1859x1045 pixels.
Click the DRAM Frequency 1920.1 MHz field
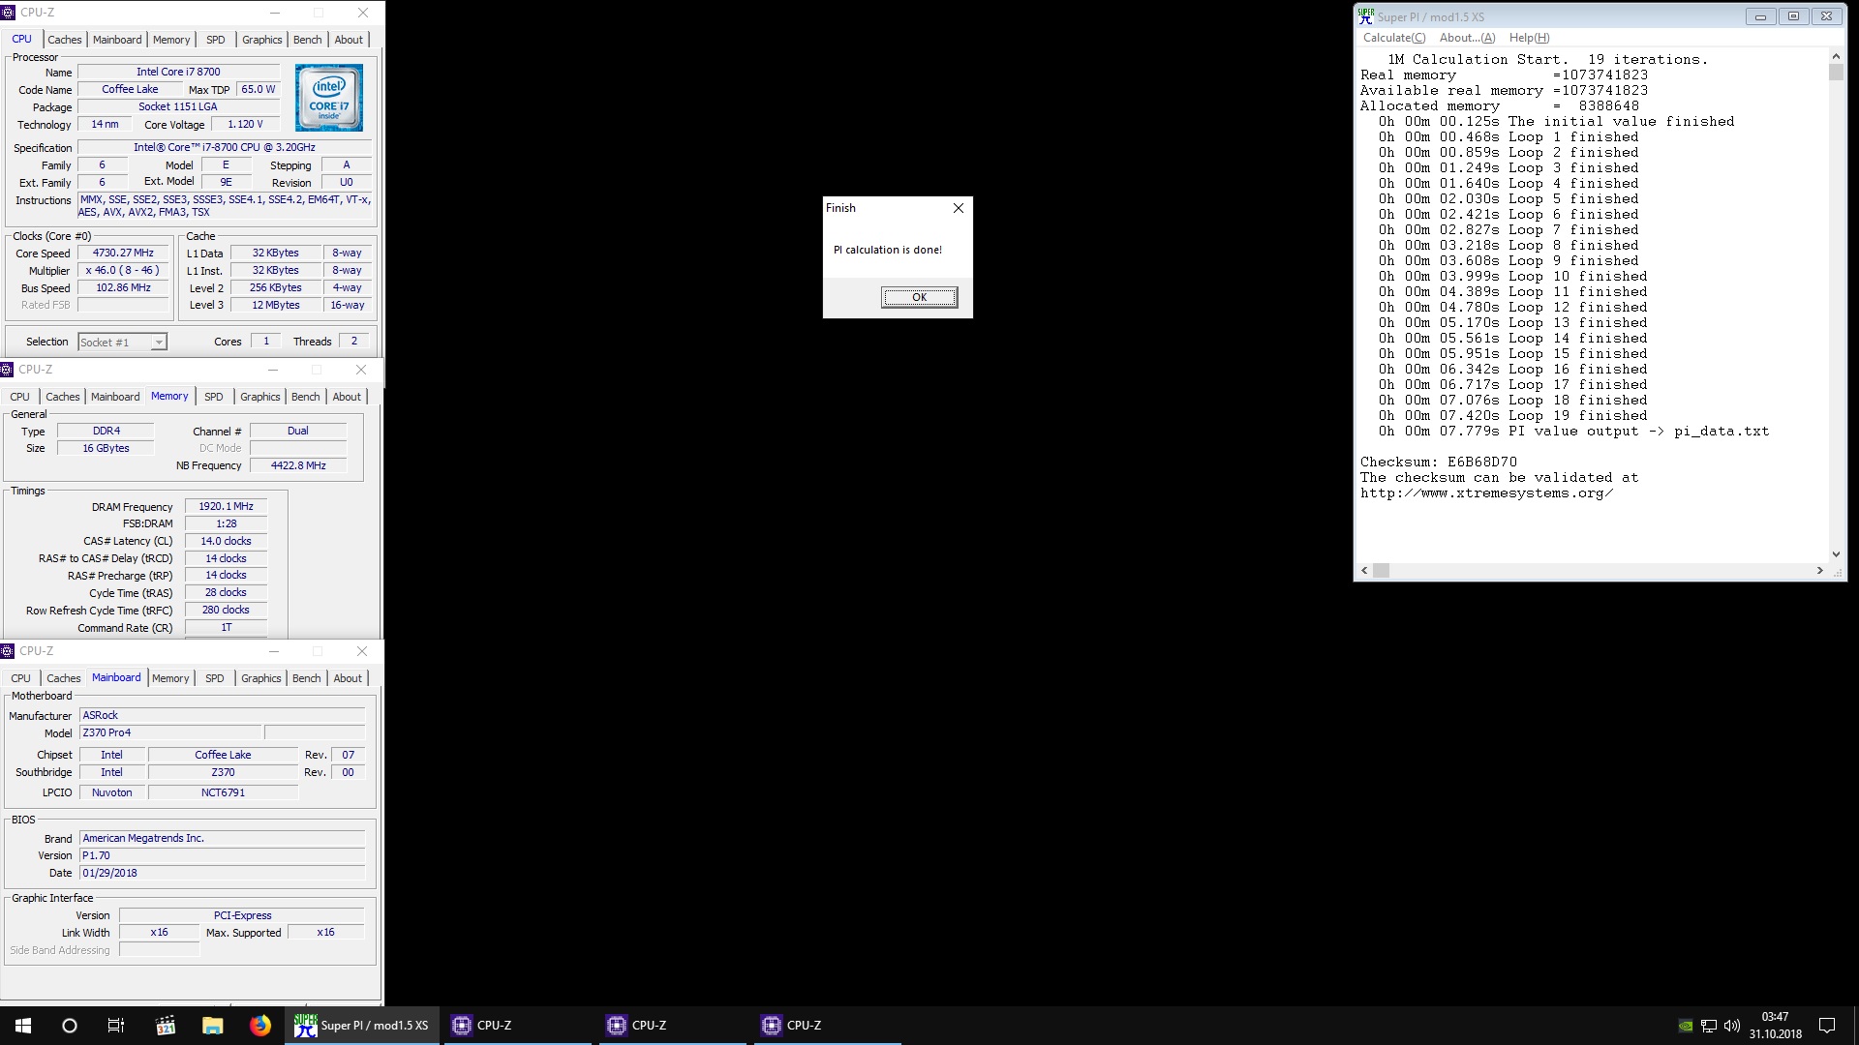point(226,506)
